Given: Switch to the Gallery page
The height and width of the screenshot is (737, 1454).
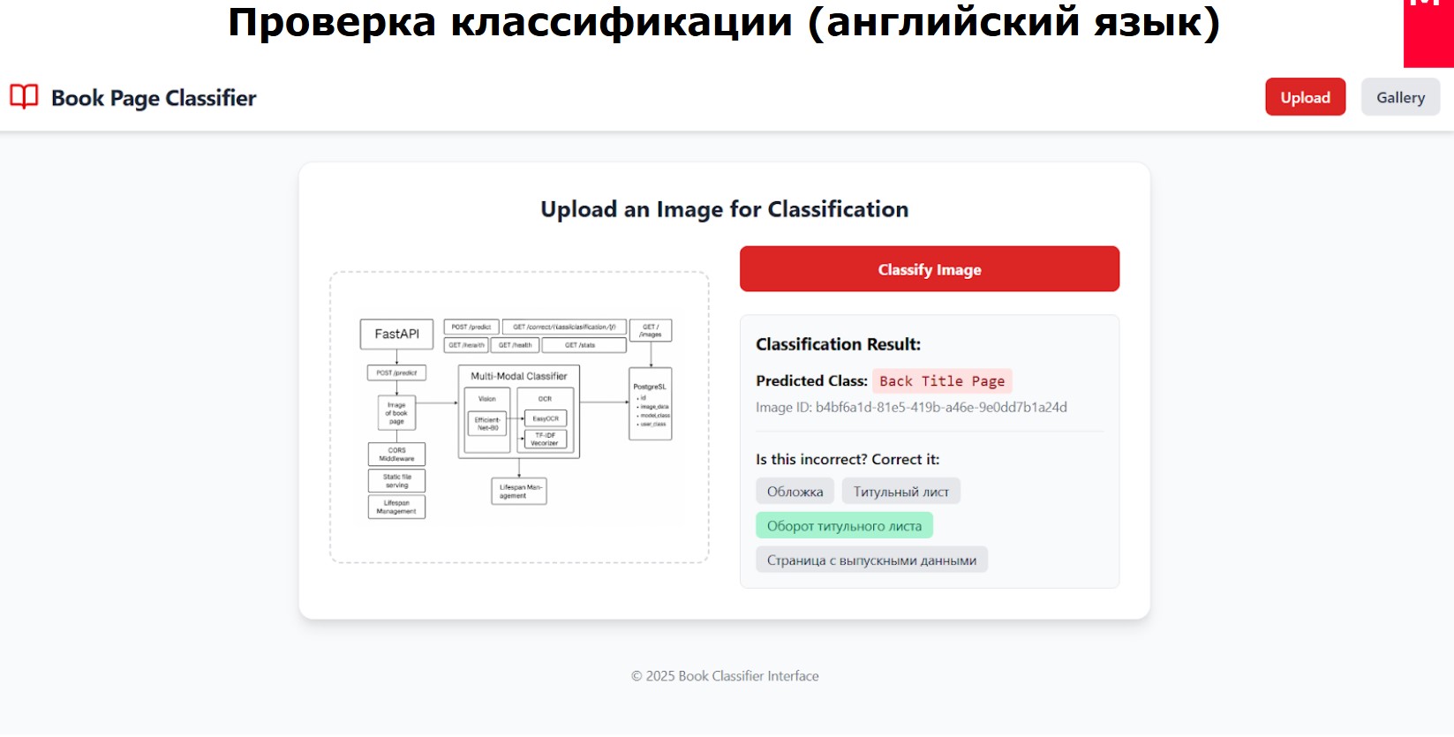Looking at the screenshot, I should [x=1400, y=97].
